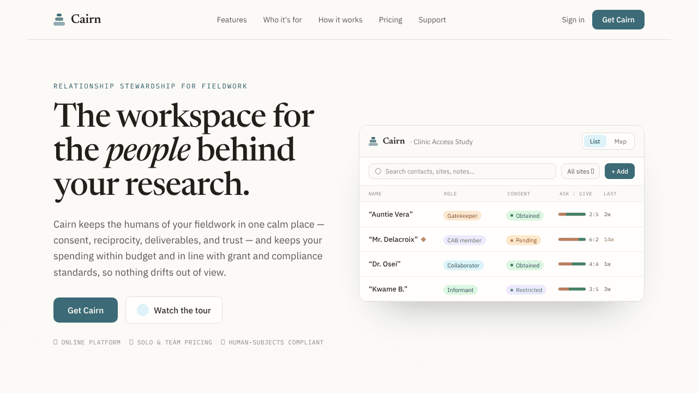Click the Collaborator role tag
Viewport: 698px width, 393px height.
click(464, 265)
